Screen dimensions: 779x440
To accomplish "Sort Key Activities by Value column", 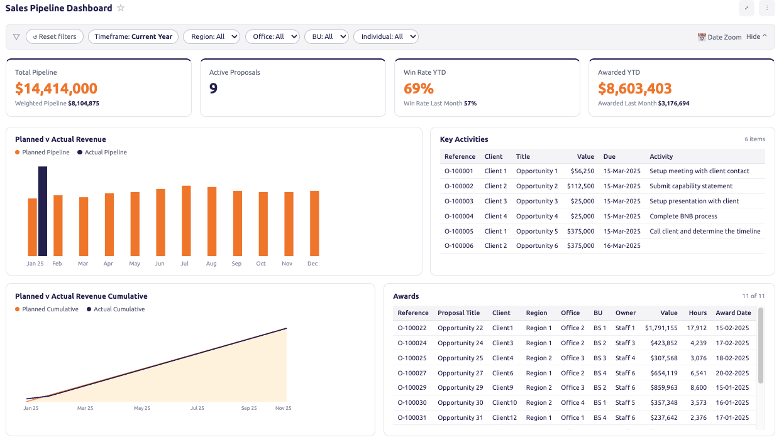I will tap(585, 156).
